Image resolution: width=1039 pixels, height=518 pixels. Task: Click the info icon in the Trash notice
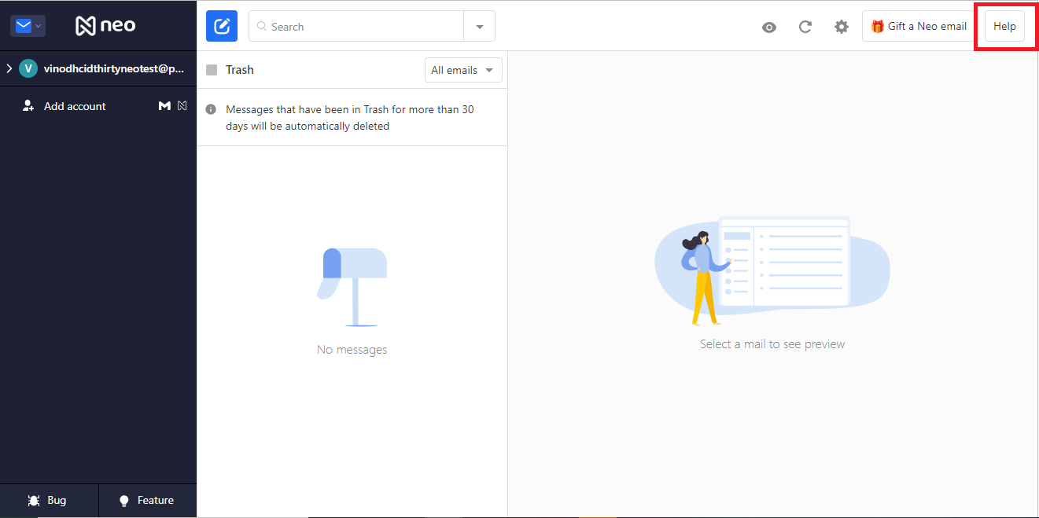pos(211,109)
